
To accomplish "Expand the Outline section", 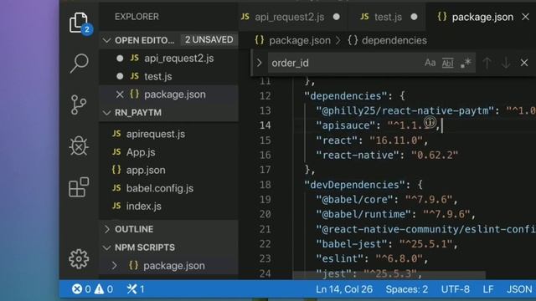I will (x=107, y=229).
